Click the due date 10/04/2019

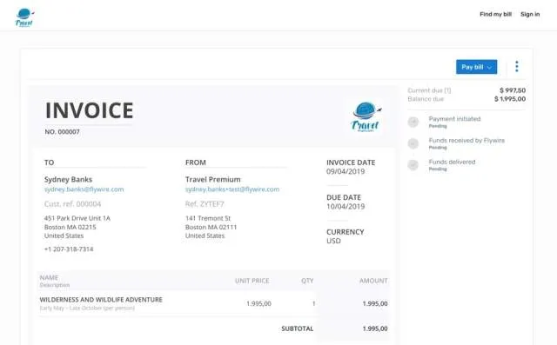coord(346,206)
